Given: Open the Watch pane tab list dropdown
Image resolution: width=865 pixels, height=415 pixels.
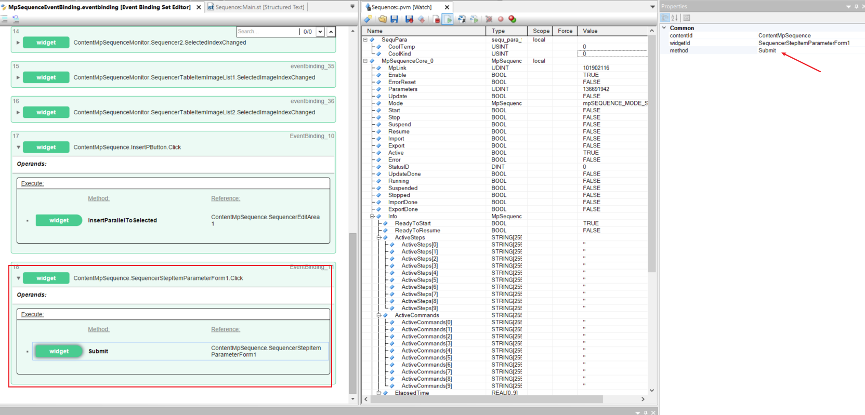Looking at the screenshot, I should pyautogui.click(x=652, y=7).
